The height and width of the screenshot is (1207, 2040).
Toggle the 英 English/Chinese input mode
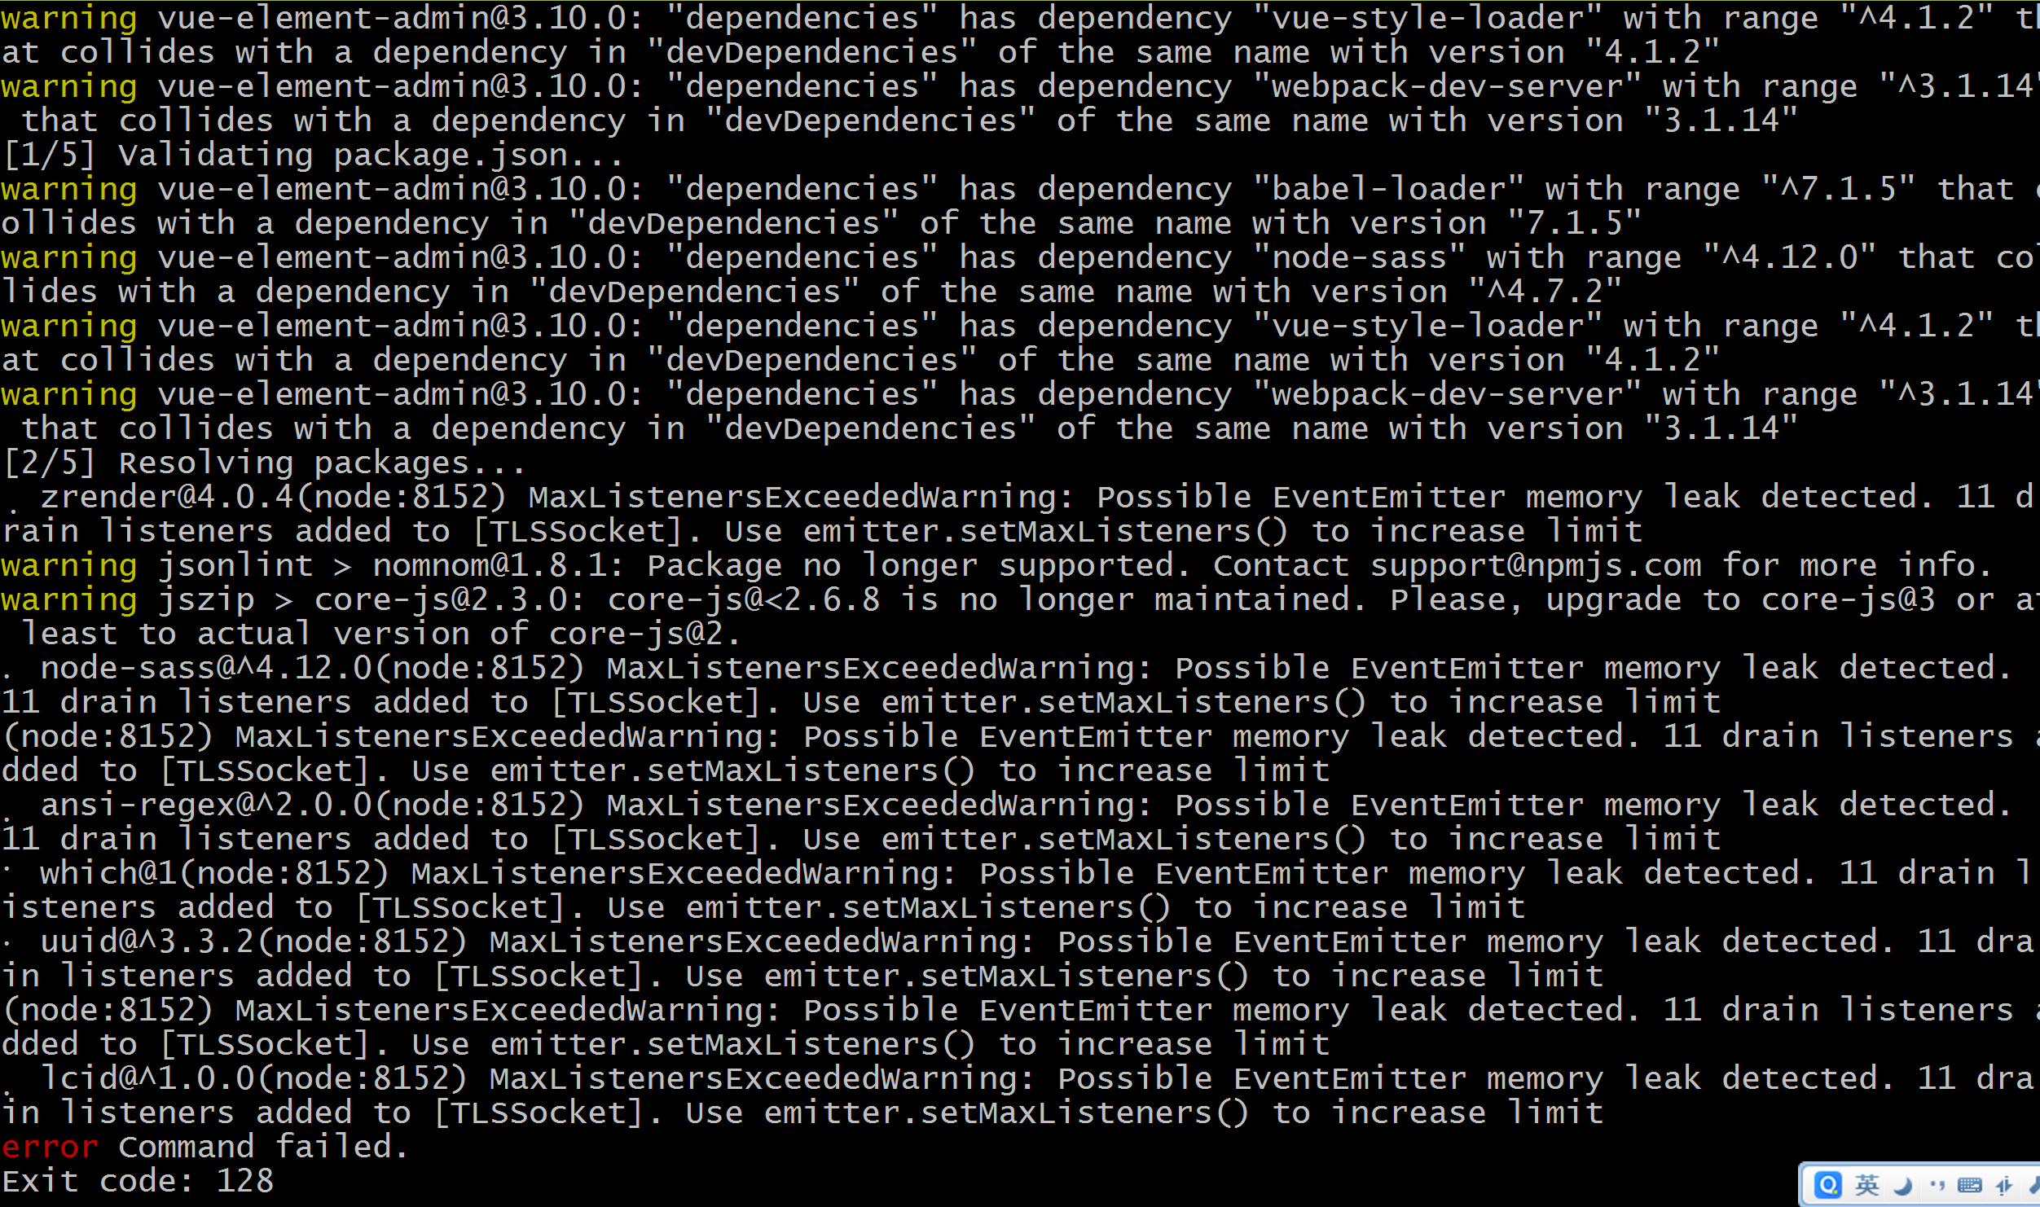pos(1867,1185)
